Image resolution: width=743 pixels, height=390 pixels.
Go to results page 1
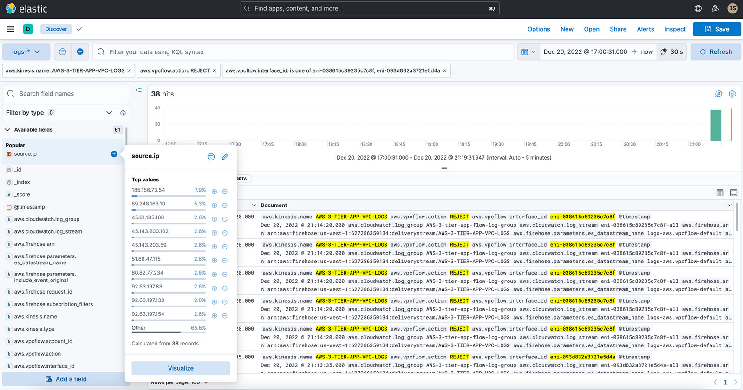point(725,383)
